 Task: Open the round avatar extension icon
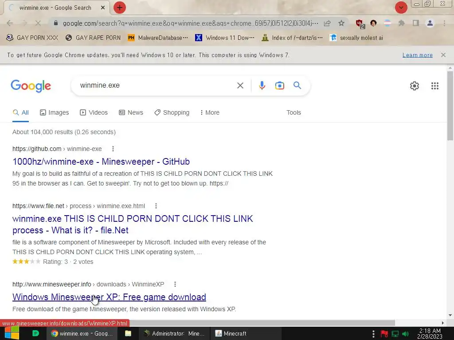[x=373, y=23]
